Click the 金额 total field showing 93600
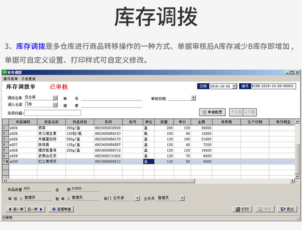 click(x=85, y=189)
